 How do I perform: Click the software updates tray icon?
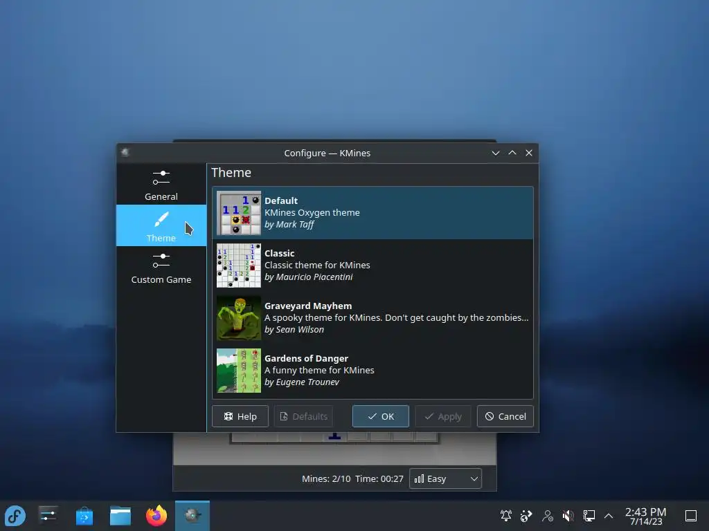click(x=526, y=516)
